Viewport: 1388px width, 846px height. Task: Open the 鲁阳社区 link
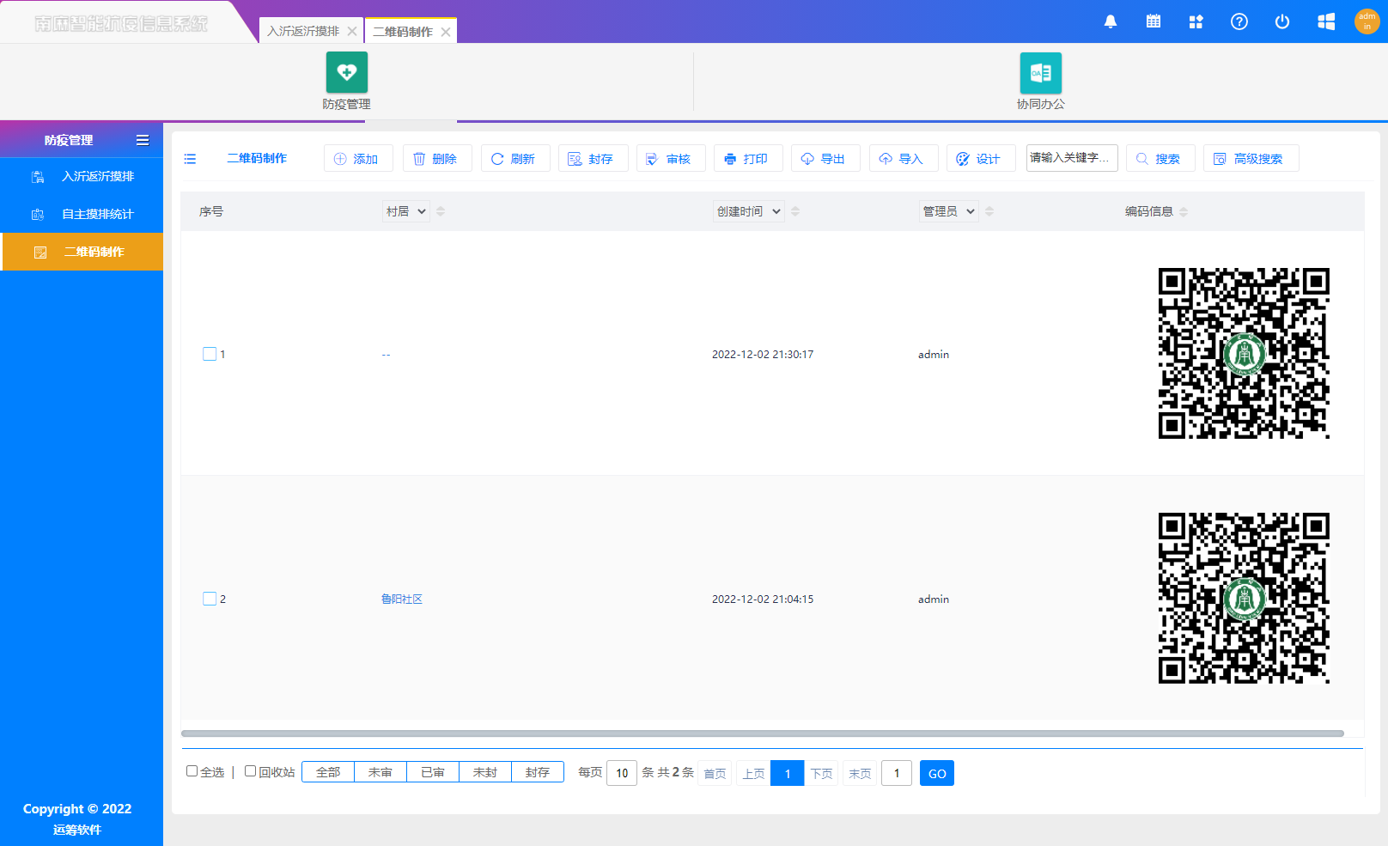(x=402, y=599)
